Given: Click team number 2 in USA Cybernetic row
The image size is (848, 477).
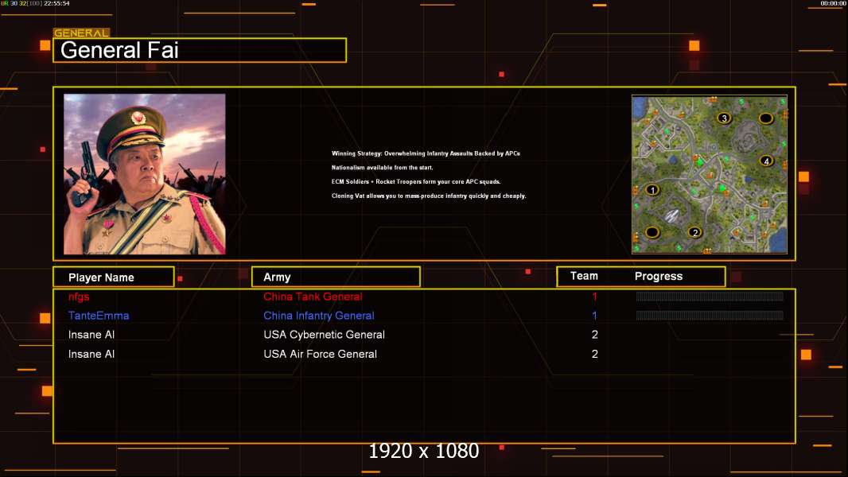Looking at the screenshot, I should pos(594,335).
